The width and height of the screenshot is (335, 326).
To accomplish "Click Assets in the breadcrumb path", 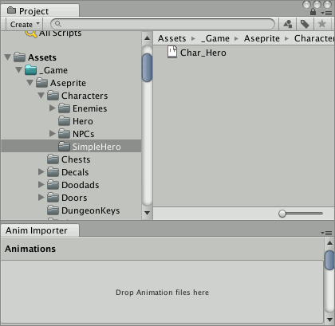I will [x=171, y=38].
